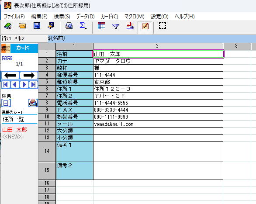Select the <<NEW>> entry in sidebar

13,137
